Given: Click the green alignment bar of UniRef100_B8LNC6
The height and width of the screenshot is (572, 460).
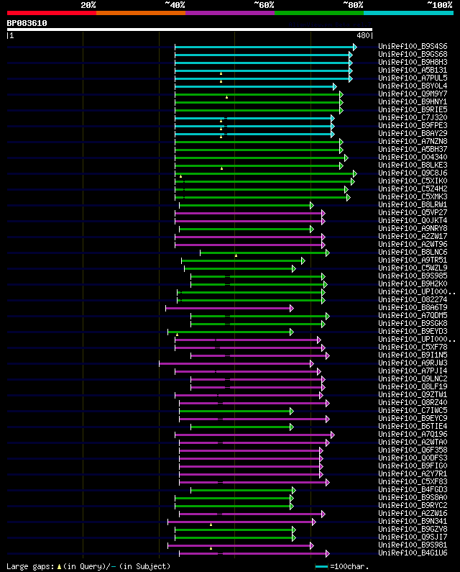Looking at the screenshot, I should pyautogui.click(x=264, y=253).
